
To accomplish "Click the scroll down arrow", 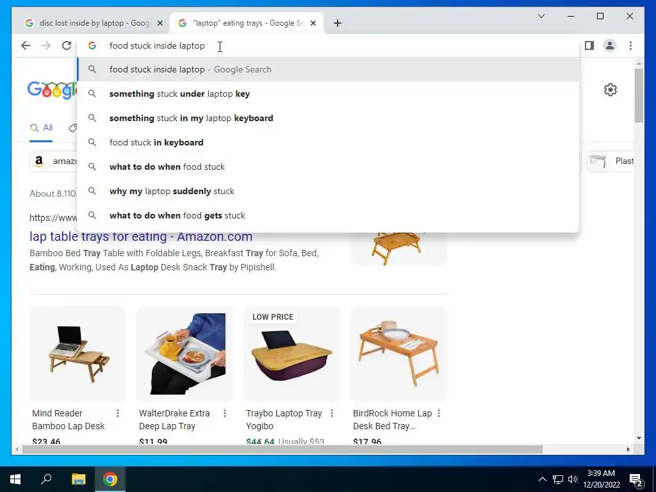I will click(639, 438).
